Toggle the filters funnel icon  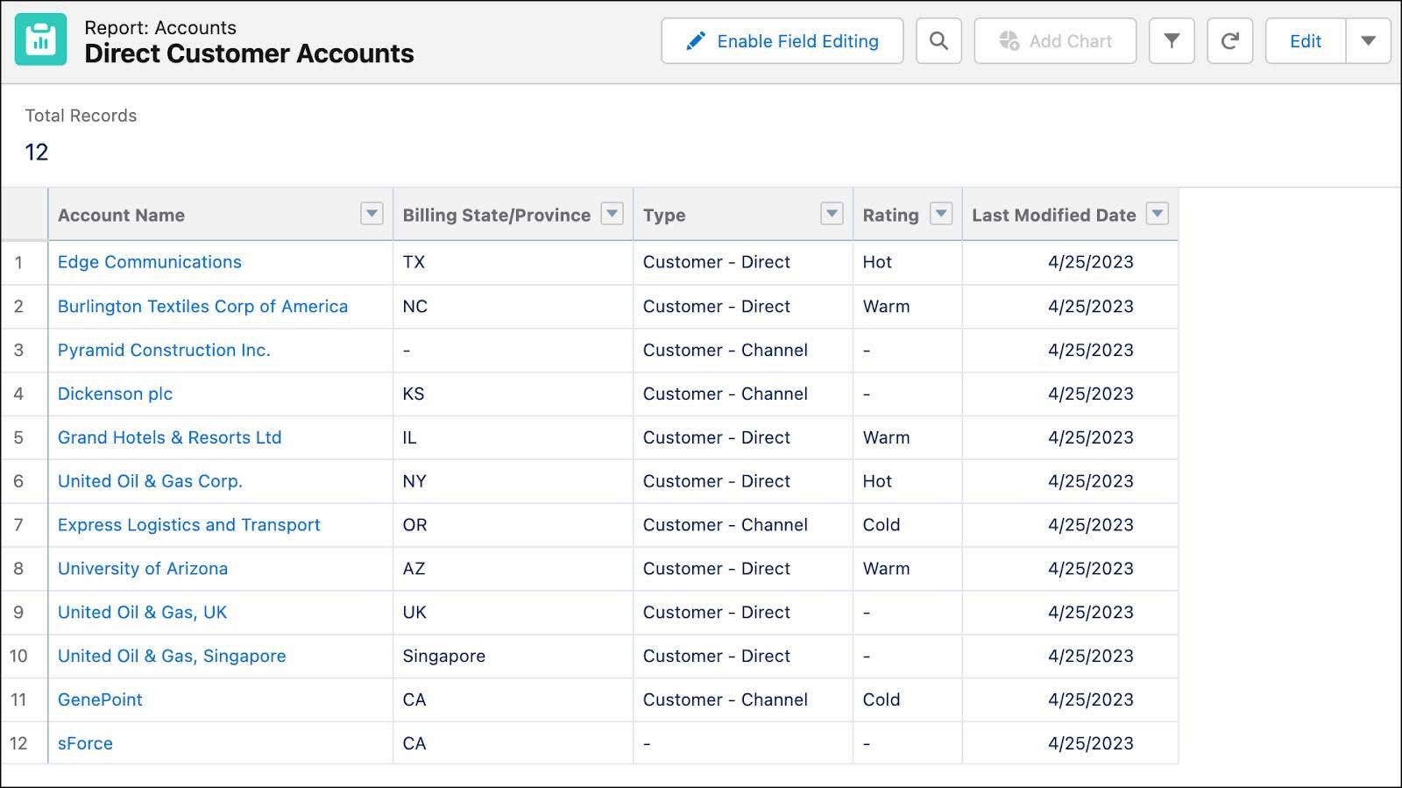[1172, 41]
